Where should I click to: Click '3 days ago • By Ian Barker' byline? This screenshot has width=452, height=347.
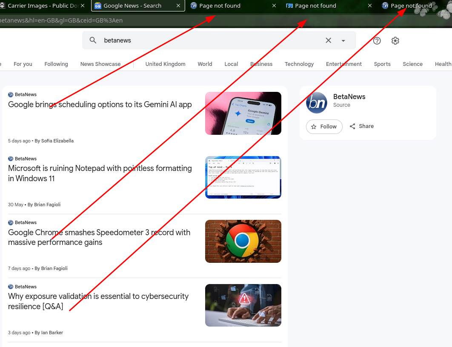tap(35, 333)
